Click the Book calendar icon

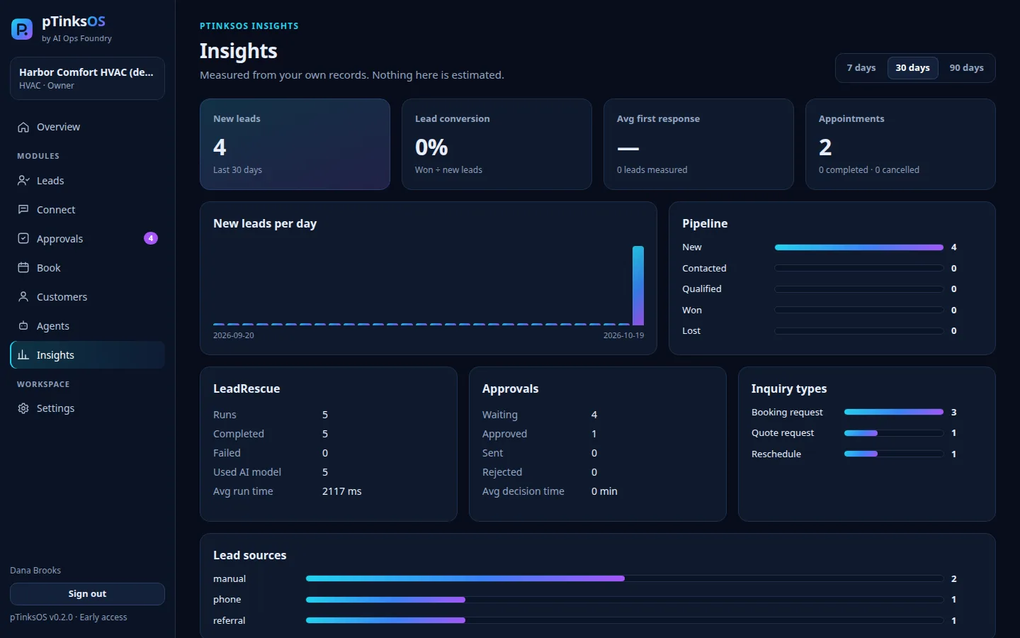(x=23, y=268)
